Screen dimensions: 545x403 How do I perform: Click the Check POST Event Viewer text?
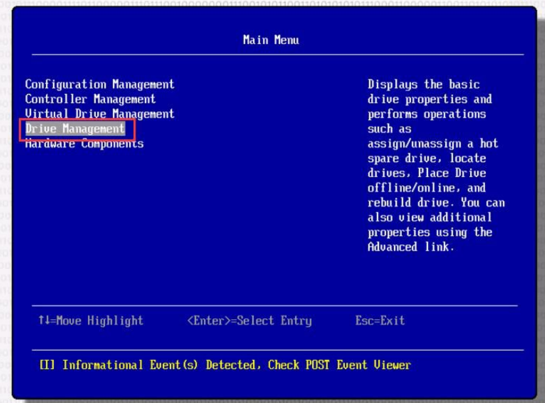coord(339,365)
